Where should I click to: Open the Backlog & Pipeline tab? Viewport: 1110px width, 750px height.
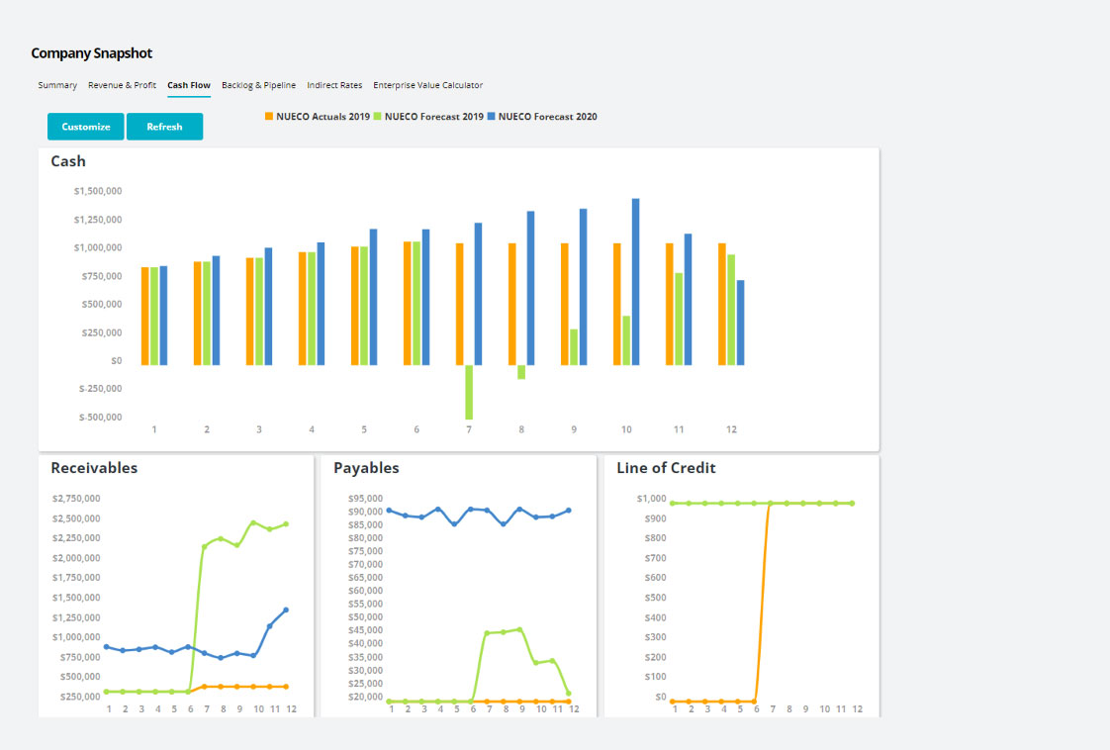tap(258, 85)
